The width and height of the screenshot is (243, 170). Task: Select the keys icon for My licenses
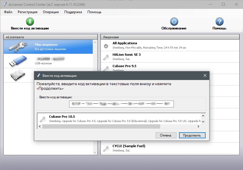(18, 46)
